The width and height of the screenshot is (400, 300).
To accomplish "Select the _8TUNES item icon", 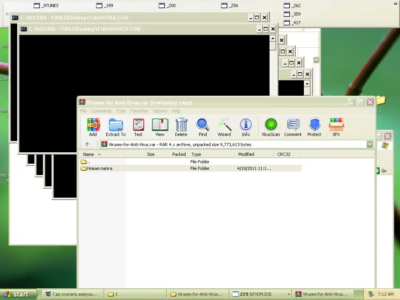I will [37, 5].
